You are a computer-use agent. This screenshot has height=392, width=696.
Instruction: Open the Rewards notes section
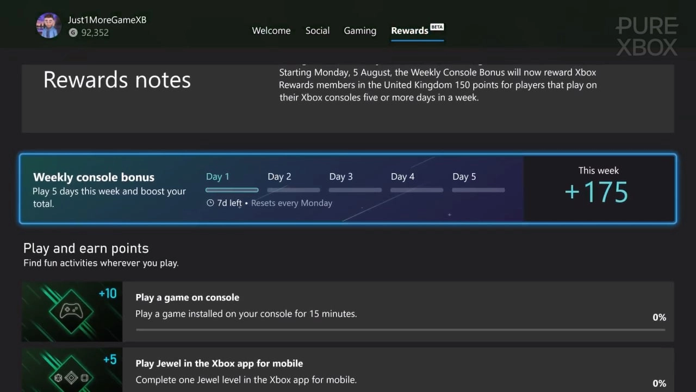coord(117,80)
